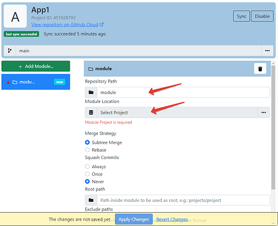Click Add Module button

click(36, 66)
